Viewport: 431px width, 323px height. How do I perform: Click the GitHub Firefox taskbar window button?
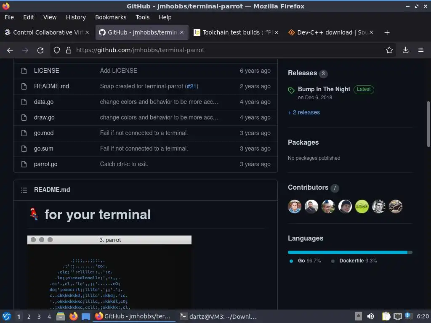(x=135, y=316)
